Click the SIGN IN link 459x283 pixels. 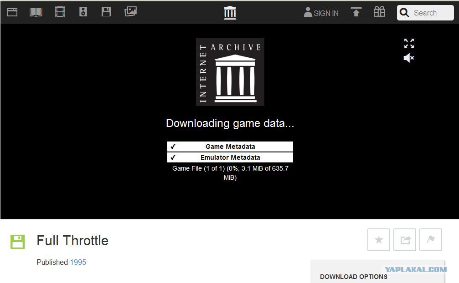point(321,13)
